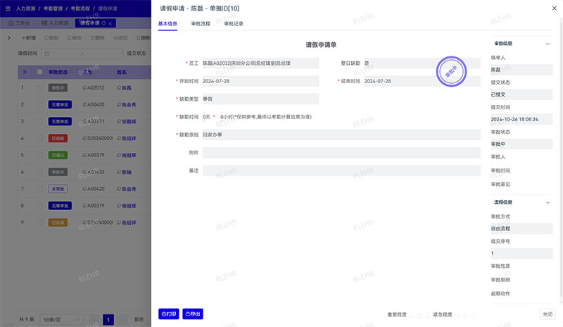The width and height of the screenshot is (563, 327).
Task: Open the hamburger menu in the top bar
Action: (x=8, y=8)
